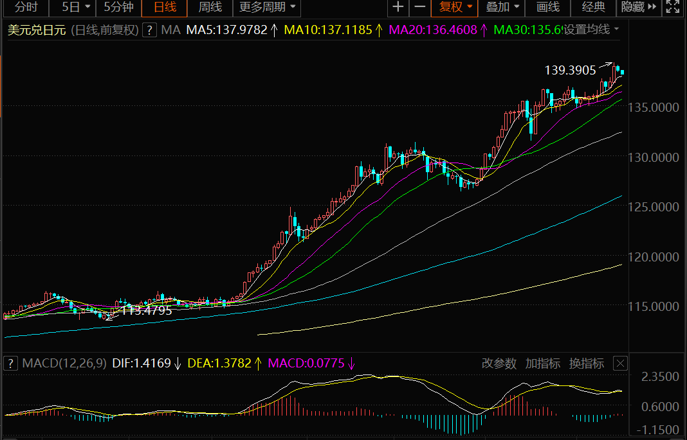Screen dimensions: 687x440
Task: Click 隐藏 to hide side panel
Action: coord(639,8)
